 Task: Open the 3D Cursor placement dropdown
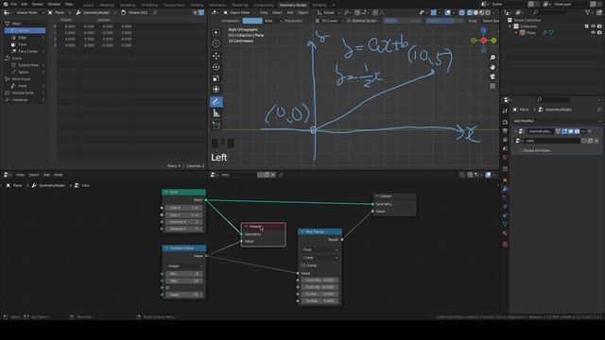coord(330,21)
